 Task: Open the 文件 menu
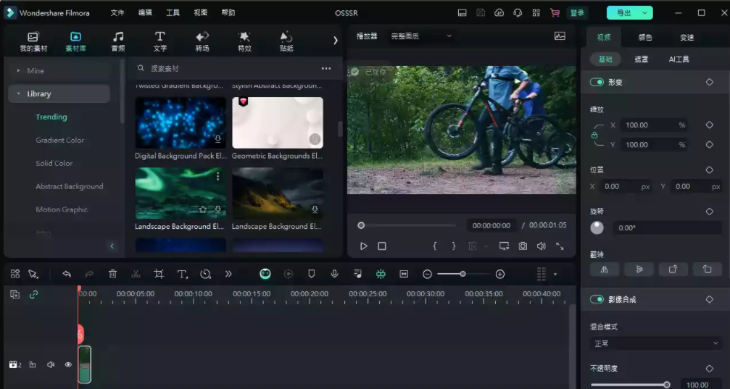117,13
